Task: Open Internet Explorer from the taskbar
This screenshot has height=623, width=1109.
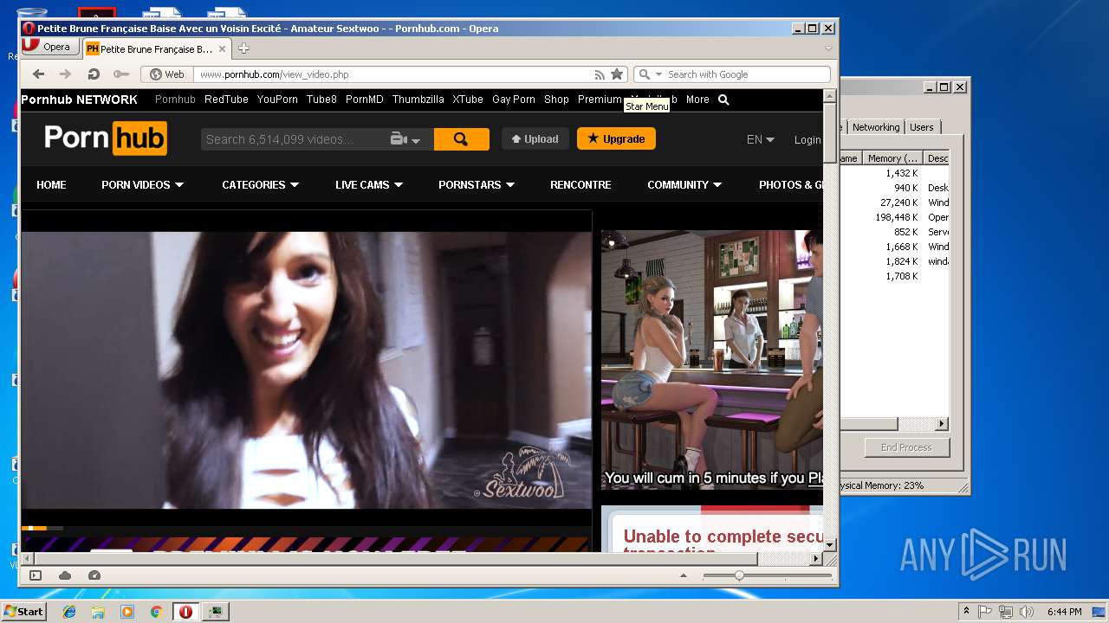Action: coord(69,612)
